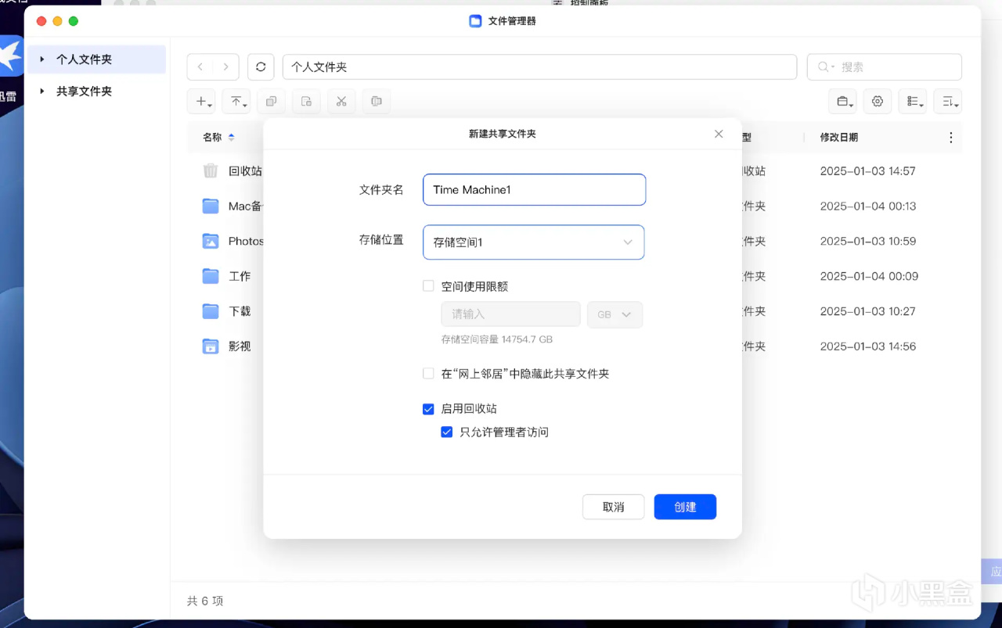
Task: Expand the 共享文件夹 tree arrow
Action: tap(42, 92)
